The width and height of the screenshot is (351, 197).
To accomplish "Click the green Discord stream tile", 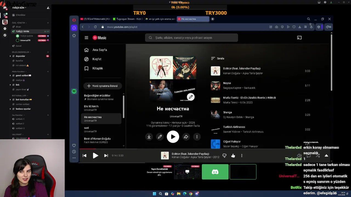I will (x=215, y=172).
